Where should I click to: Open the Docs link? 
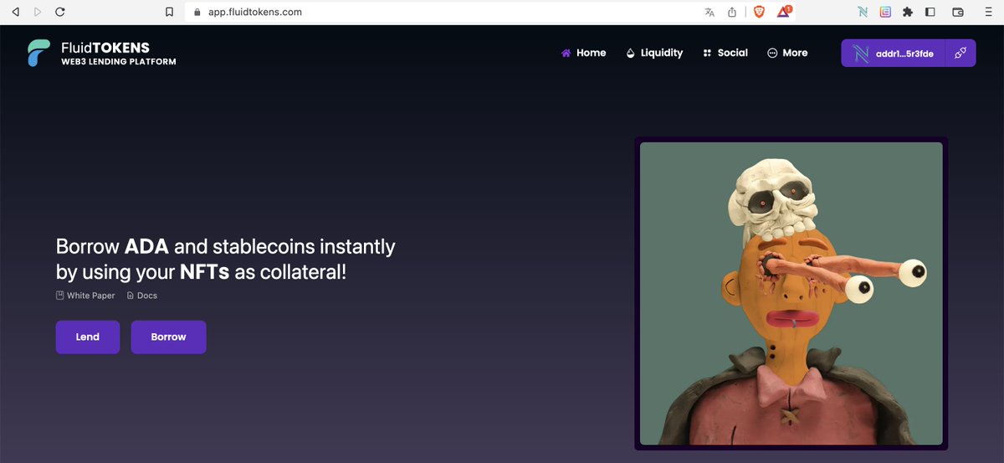pyautogui.click(x=142, y=296)
